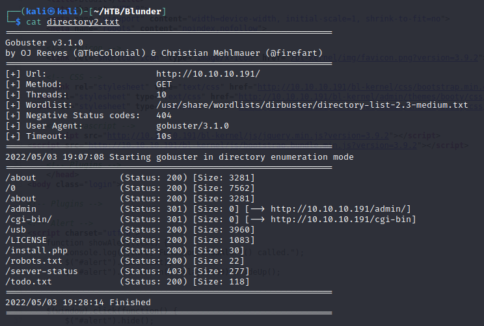
Task: Click the /usb result entry
Action: [x=16, y=229]
